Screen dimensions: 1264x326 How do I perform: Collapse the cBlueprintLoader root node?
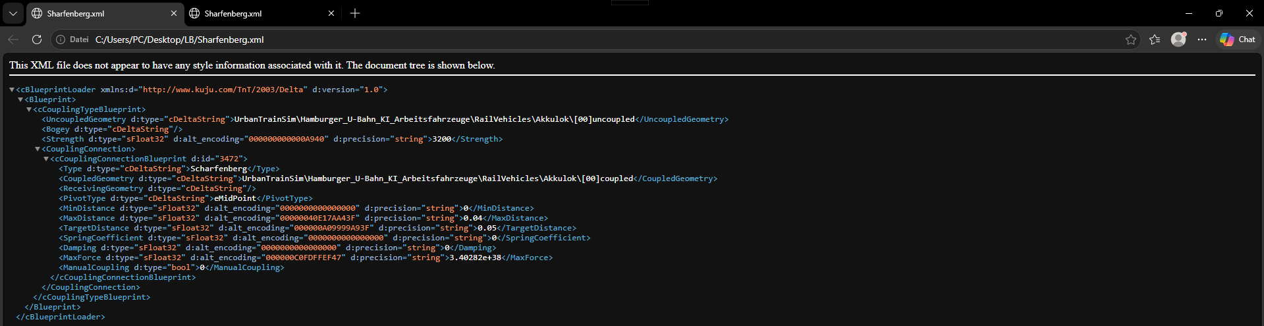[12, 90]
